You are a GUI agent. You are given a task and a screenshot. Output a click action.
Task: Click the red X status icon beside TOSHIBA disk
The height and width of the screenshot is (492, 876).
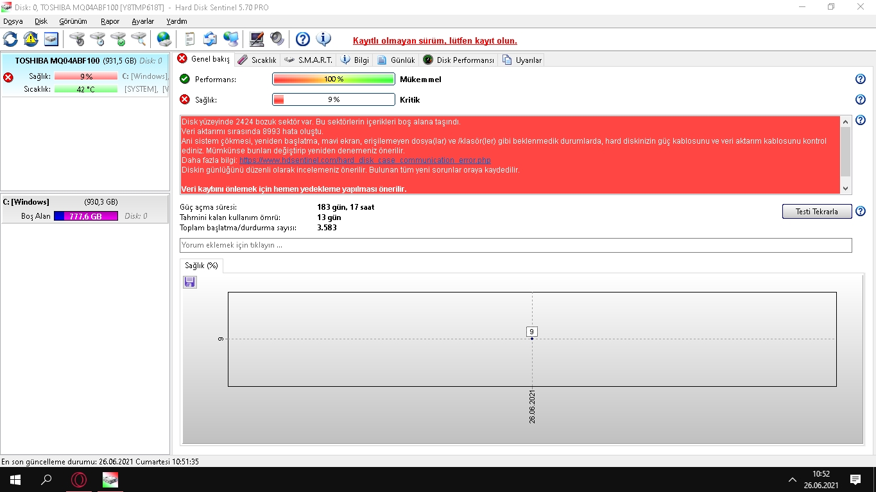click(8, 77)
